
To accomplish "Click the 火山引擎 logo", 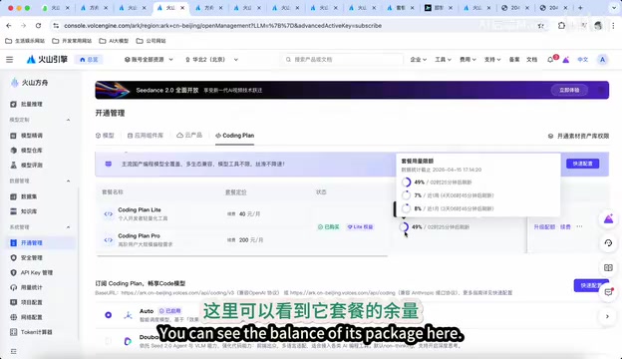I will click(47, 60).
